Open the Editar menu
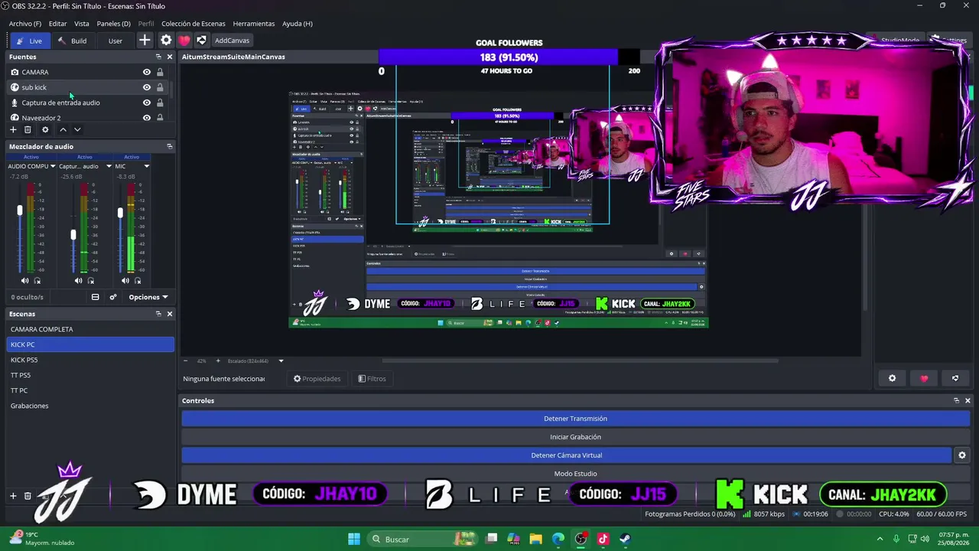 coord(58,24)
